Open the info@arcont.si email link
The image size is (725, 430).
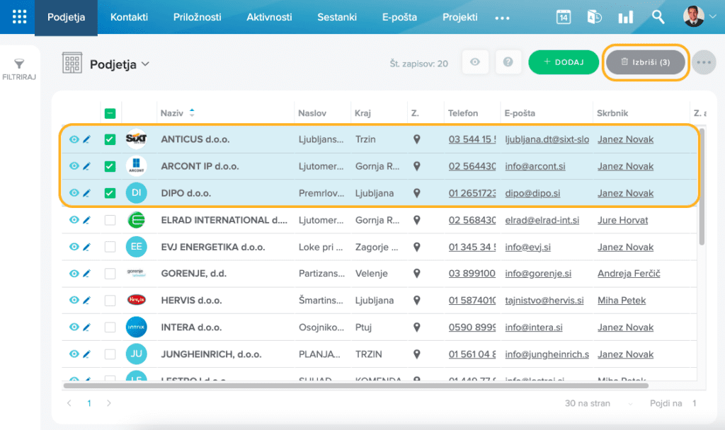[x=535, y=166]
